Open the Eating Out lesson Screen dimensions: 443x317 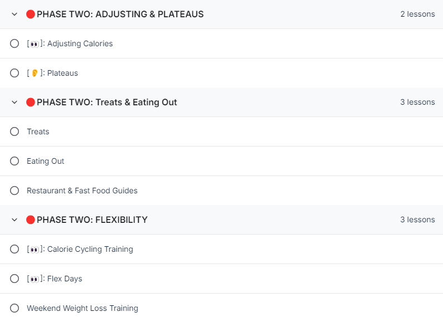46,161
